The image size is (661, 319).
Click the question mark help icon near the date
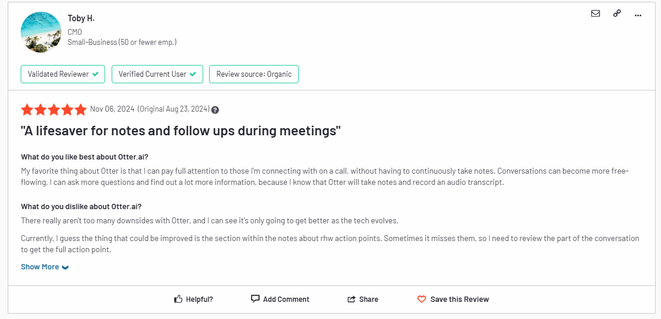215,110
